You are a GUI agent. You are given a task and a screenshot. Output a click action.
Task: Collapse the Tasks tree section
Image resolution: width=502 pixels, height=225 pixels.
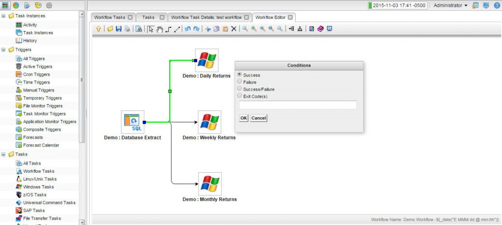point(4,154)
